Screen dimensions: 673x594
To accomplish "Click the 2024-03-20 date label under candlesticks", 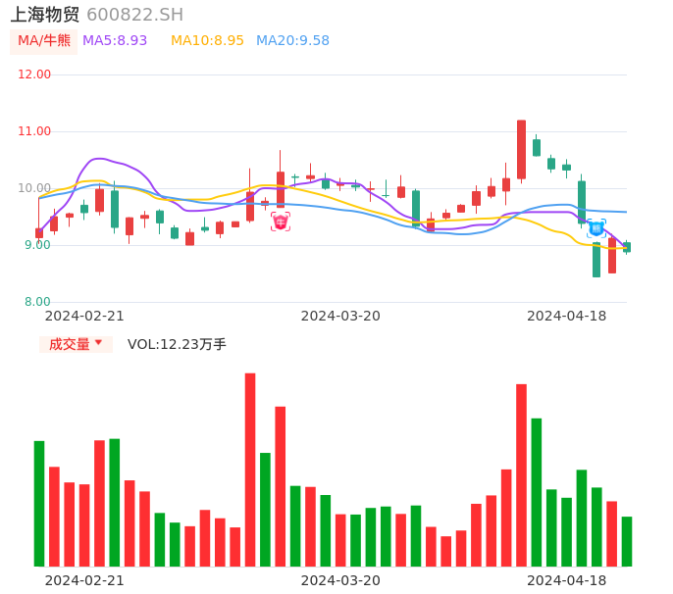I will coord(340,316).
